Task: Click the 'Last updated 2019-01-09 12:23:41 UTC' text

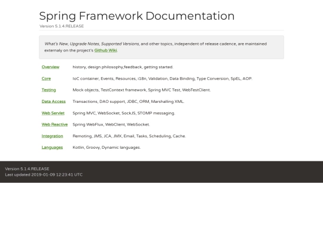Action: [44, 174]
